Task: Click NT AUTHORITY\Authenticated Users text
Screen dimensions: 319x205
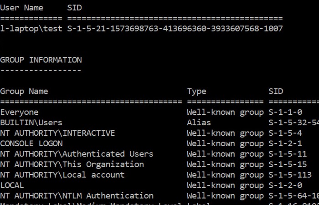Action: click(77, 154)
